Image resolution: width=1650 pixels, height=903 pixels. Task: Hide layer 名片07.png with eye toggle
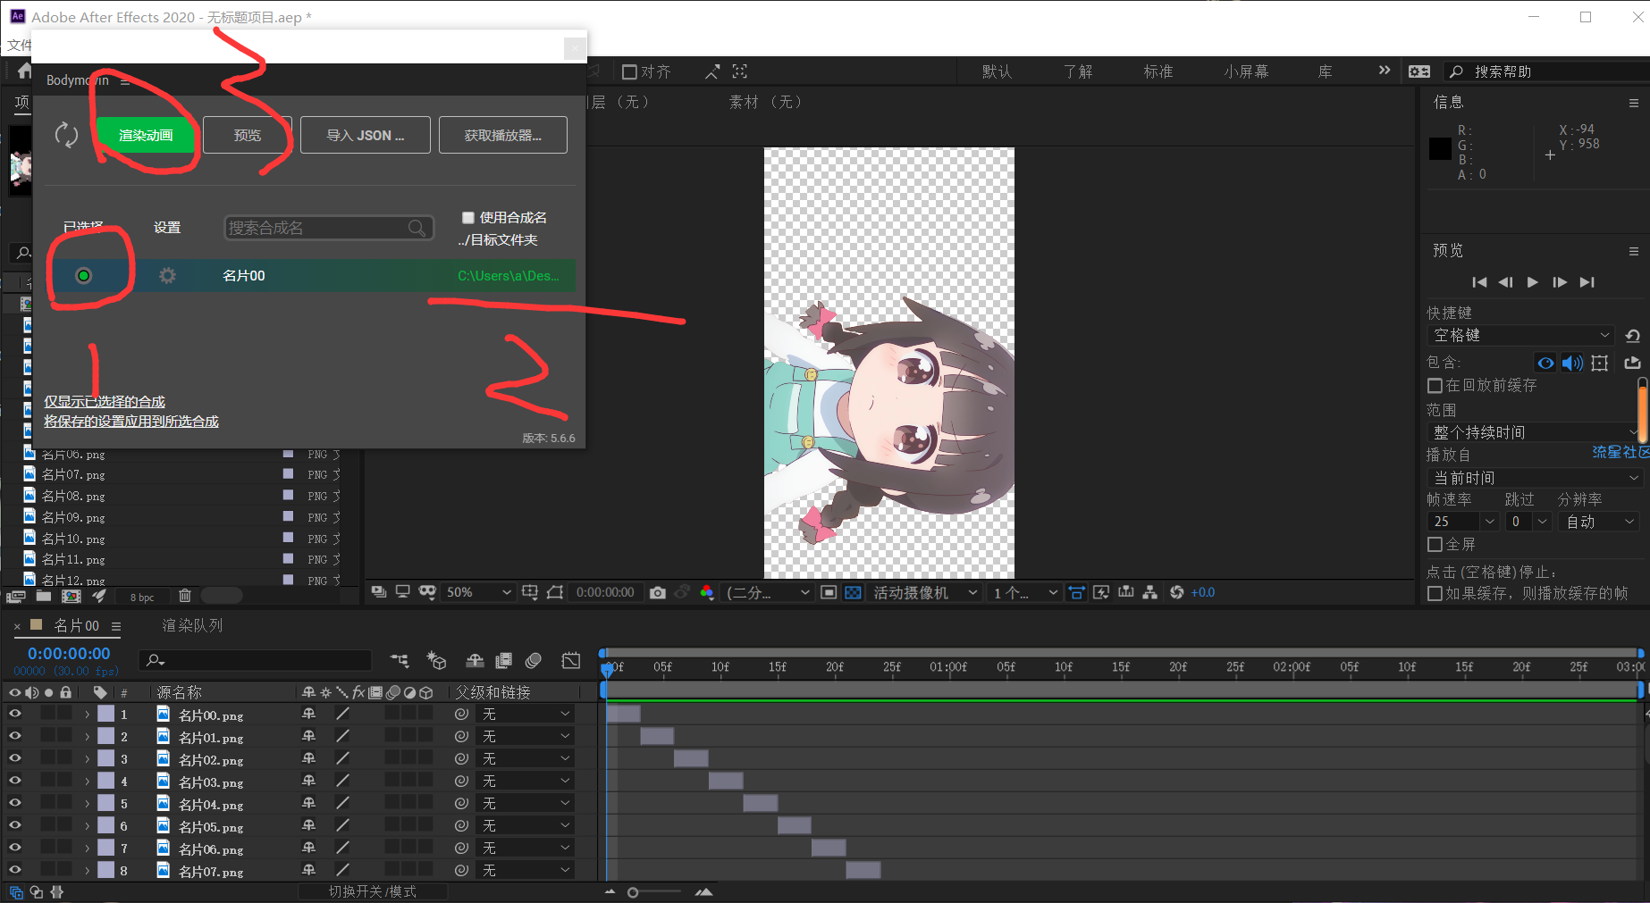(x=15, y=870)
